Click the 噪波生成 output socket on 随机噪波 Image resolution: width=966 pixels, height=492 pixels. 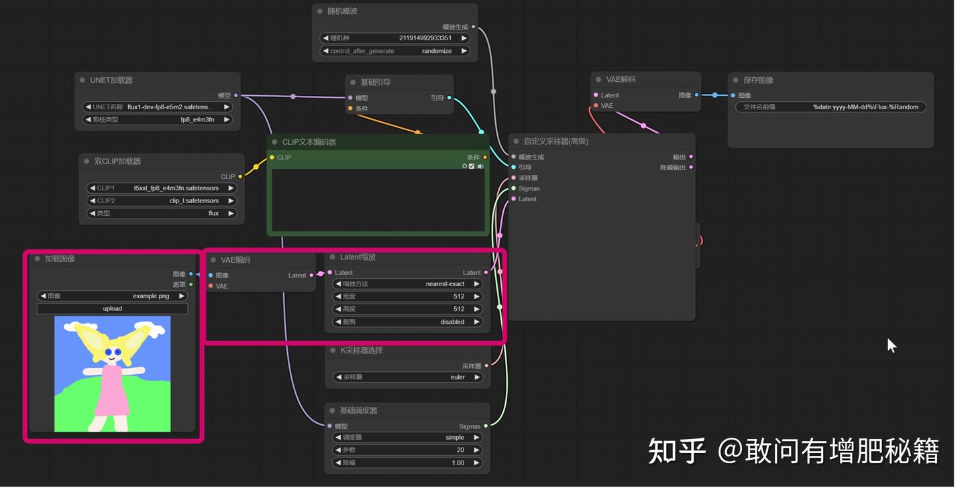click(x=474, y=27)
